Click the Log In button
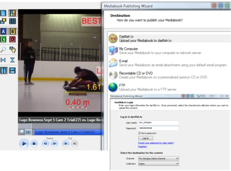 [x=146, y=138]
